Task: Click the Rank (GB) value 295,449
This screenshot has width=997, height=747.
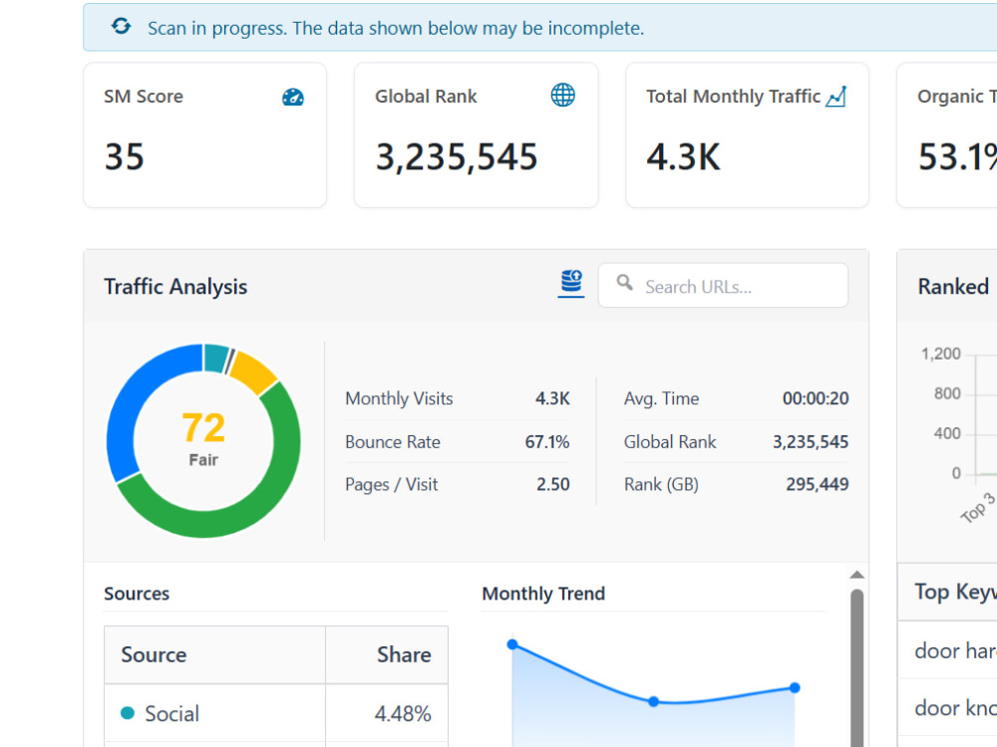Action: point(818,484)
